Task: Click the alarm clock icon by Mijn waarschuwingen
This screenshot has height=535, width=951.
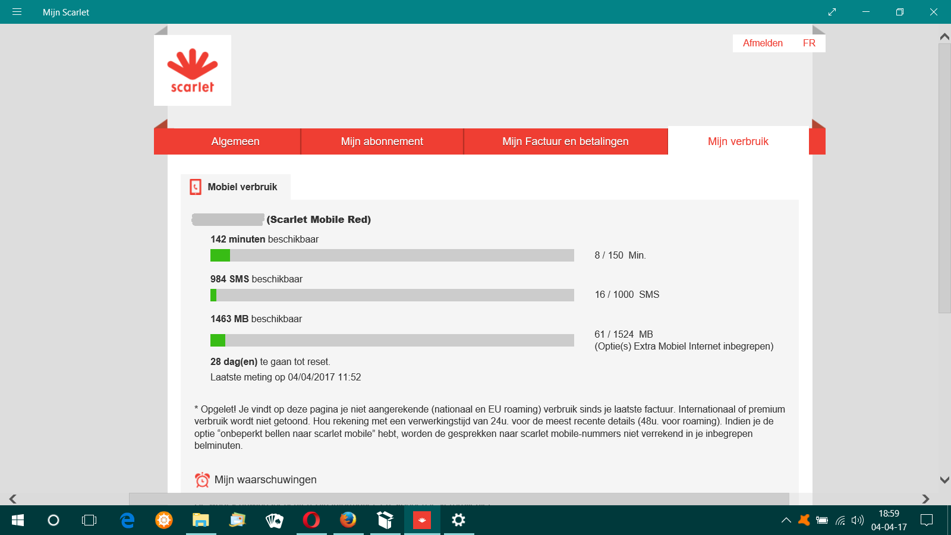Action: tap(202, 480)
